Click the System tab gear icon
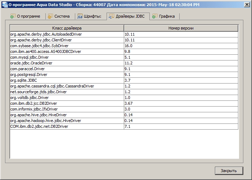252x180 pixels. (x=50, y=16)
